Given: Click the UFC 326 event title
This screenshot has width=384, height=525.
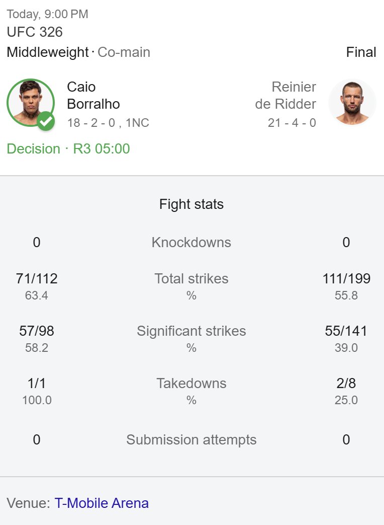Looking at the screenshot, I should pyautogui.click(x=35, y=32).
